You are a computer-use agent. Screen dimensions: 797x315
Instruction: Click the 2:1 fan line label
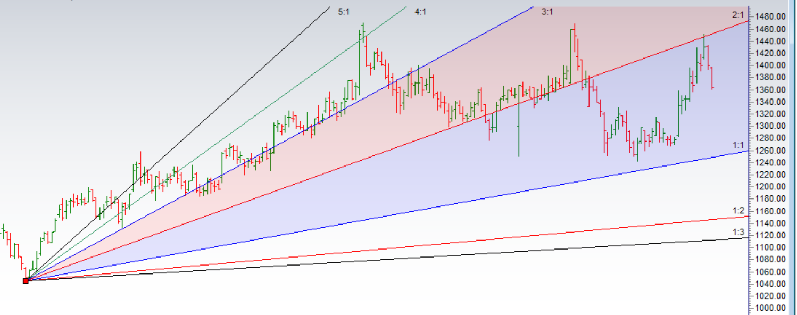pos(738,15)
